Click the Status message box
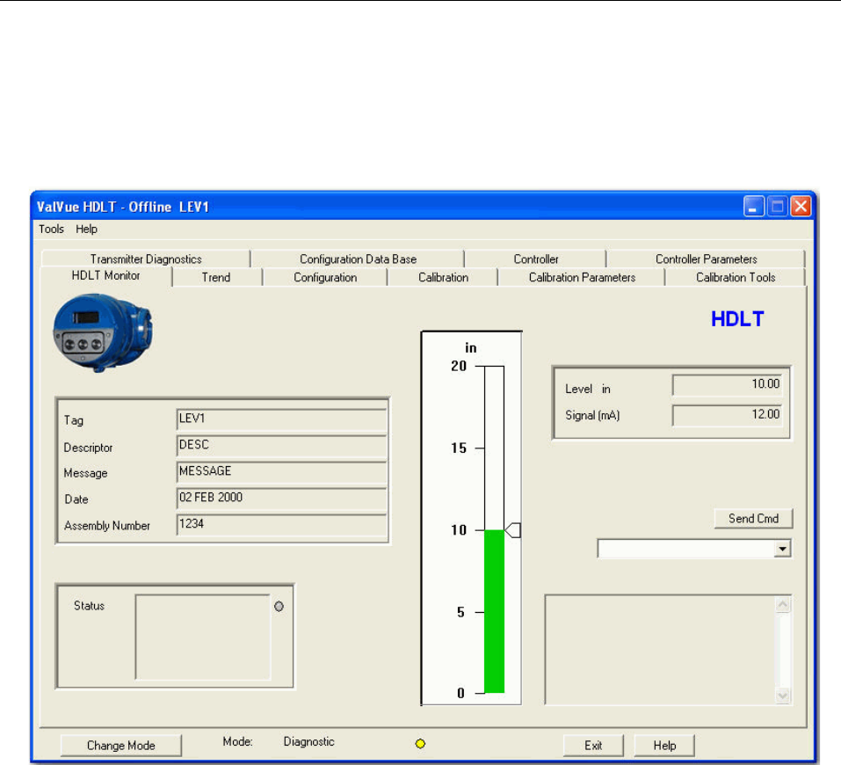The height and width of the screenshot is (765, 841). click(203, 637)
